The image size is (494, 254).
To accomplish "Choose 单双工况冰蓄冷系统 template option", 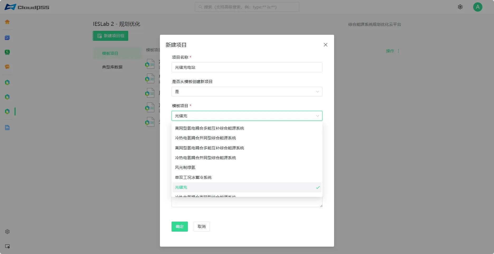I will (247, 178).
